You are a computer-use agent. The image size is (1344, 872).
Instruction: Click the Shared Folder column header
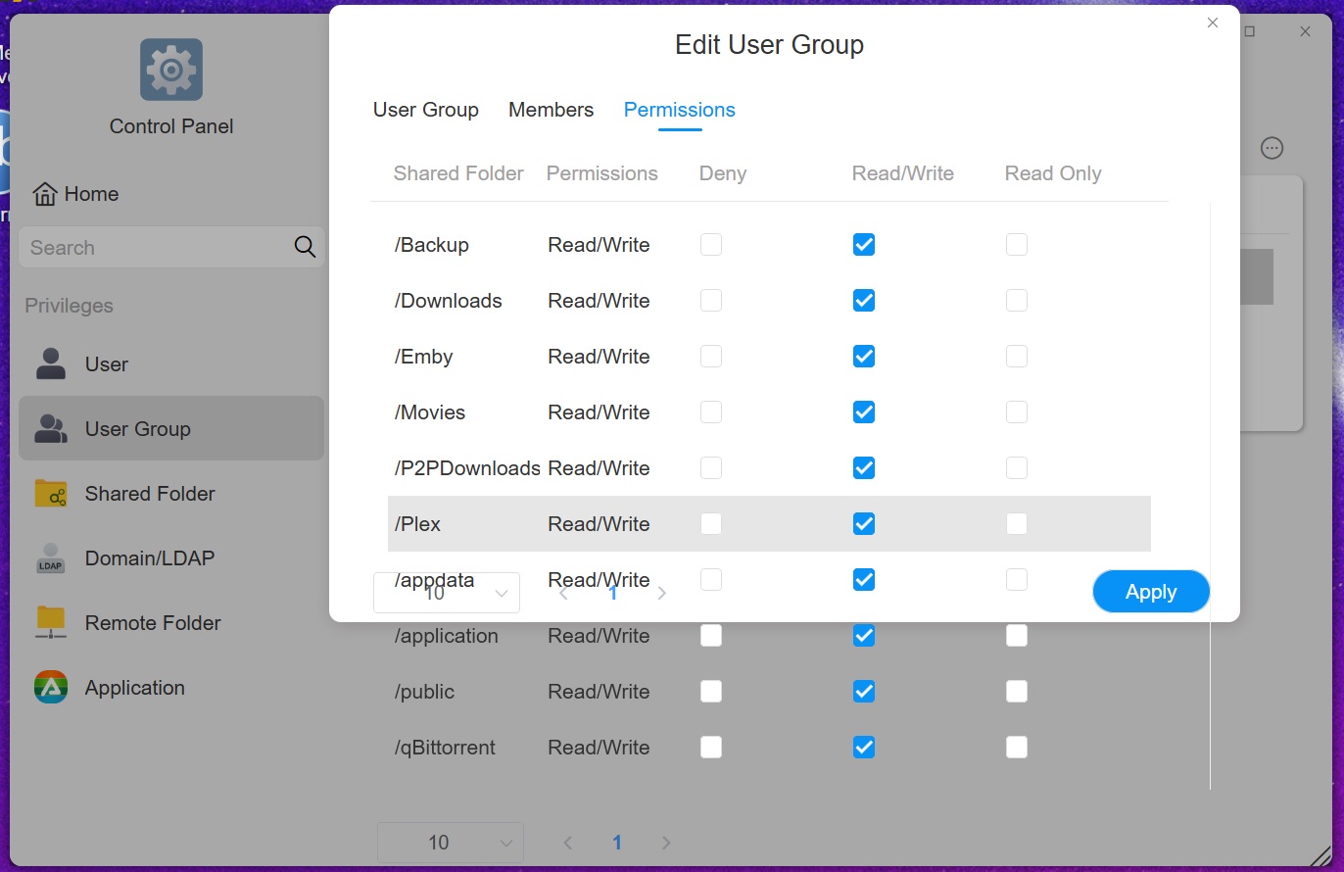click(458, 173)
